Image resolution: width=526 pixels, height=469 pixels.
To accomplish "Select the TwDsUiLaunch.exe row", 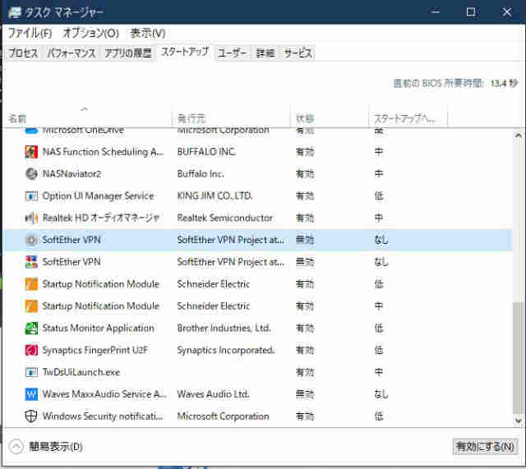I will [82, 372].
